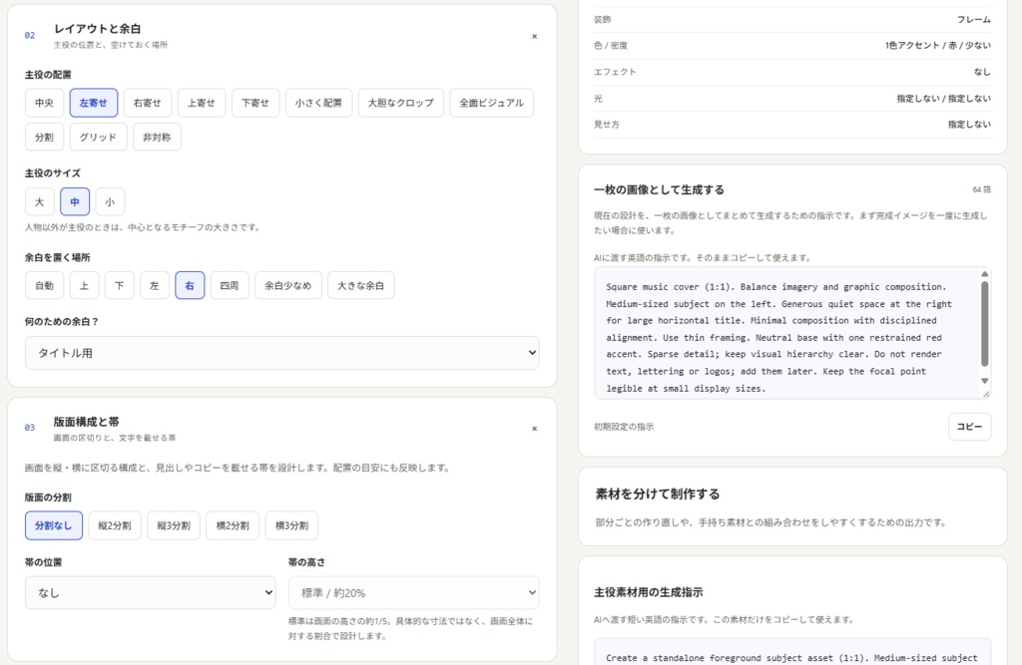Image resolution: width=1022 pixels, height=665 pixels.
Task: Set margin location to 下
Action: tap(120, 286)
